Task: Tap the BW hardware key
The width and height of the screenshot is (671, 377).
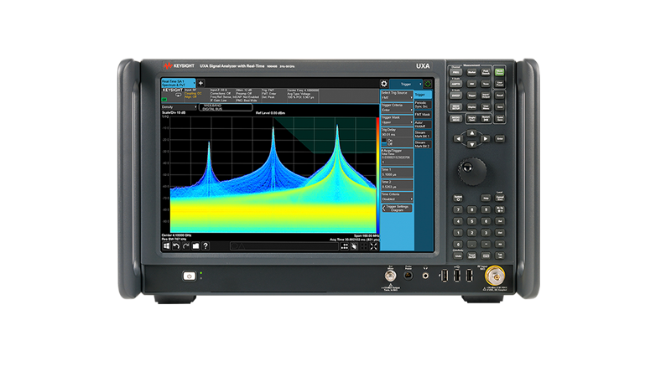Action: point(471,84)
